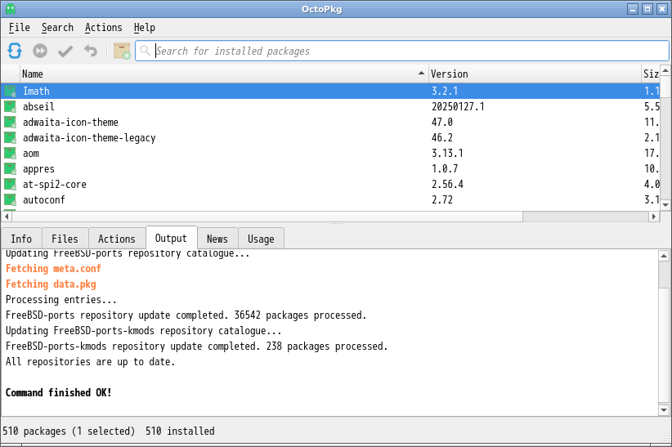
Task: Maximize the OctoPkg window
Action: (x=647, y=8)
